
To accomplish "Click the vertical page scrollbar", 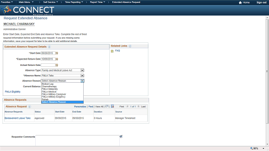I will (x=267, y=72).
